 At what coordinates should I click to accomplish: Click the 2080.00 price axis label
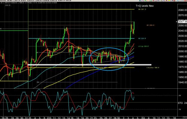183,10
